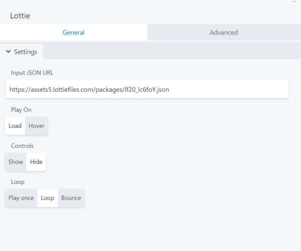Switch to the Advanced tab
The width and height of the screenshot is (301, 251).
[x=224, y=32]
